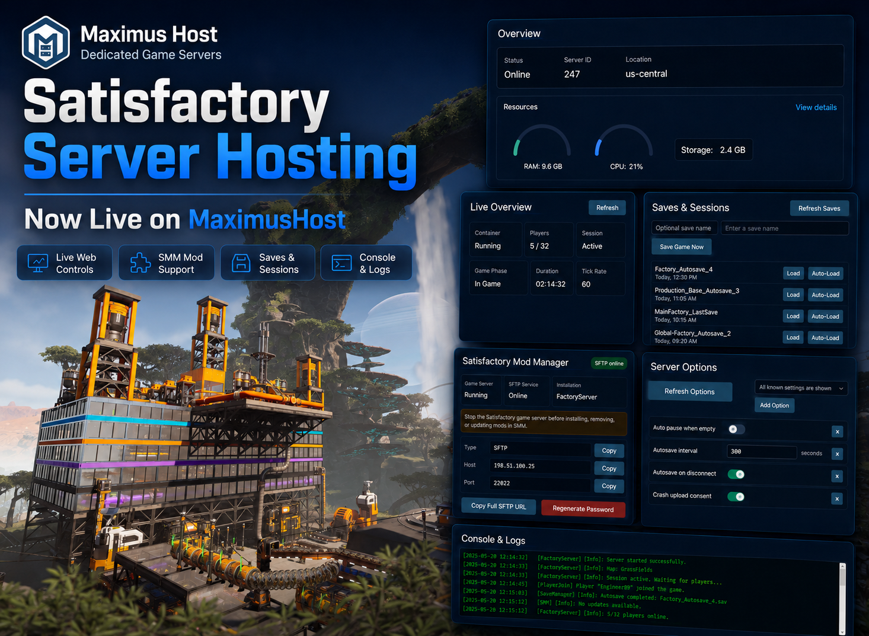Image resolution: width=869 pixels, height=636 pixels.
Task: Click the Location value us-central
Action: pos(646,74)
